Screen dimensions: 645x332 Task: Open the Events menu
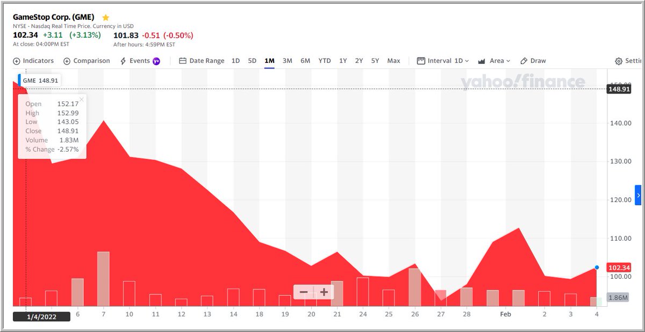(135, 61)
